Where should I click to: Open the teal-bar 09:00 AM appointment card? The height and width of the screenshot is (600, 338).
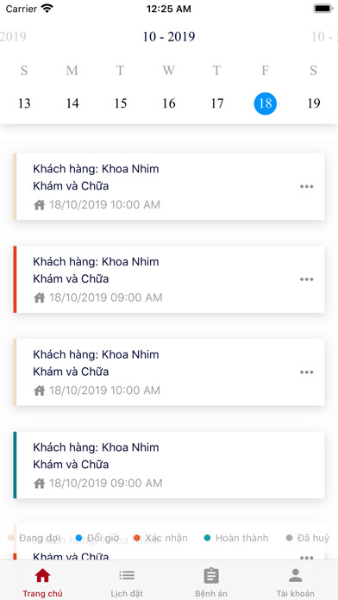pos(169,465)
